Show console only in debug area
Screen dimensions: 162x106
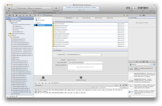126,85
